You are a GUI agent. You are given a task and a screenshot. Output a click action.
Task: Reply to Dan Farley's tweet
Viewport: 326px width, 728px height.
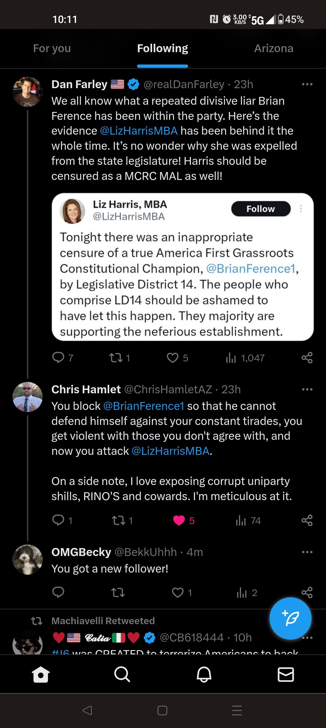58,358
